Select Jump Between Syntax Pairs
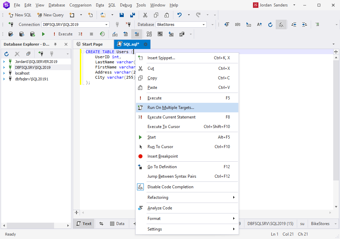 [187, 176]
